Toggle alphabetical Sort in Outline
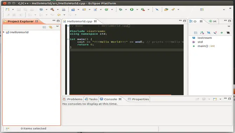 (202, 33)
